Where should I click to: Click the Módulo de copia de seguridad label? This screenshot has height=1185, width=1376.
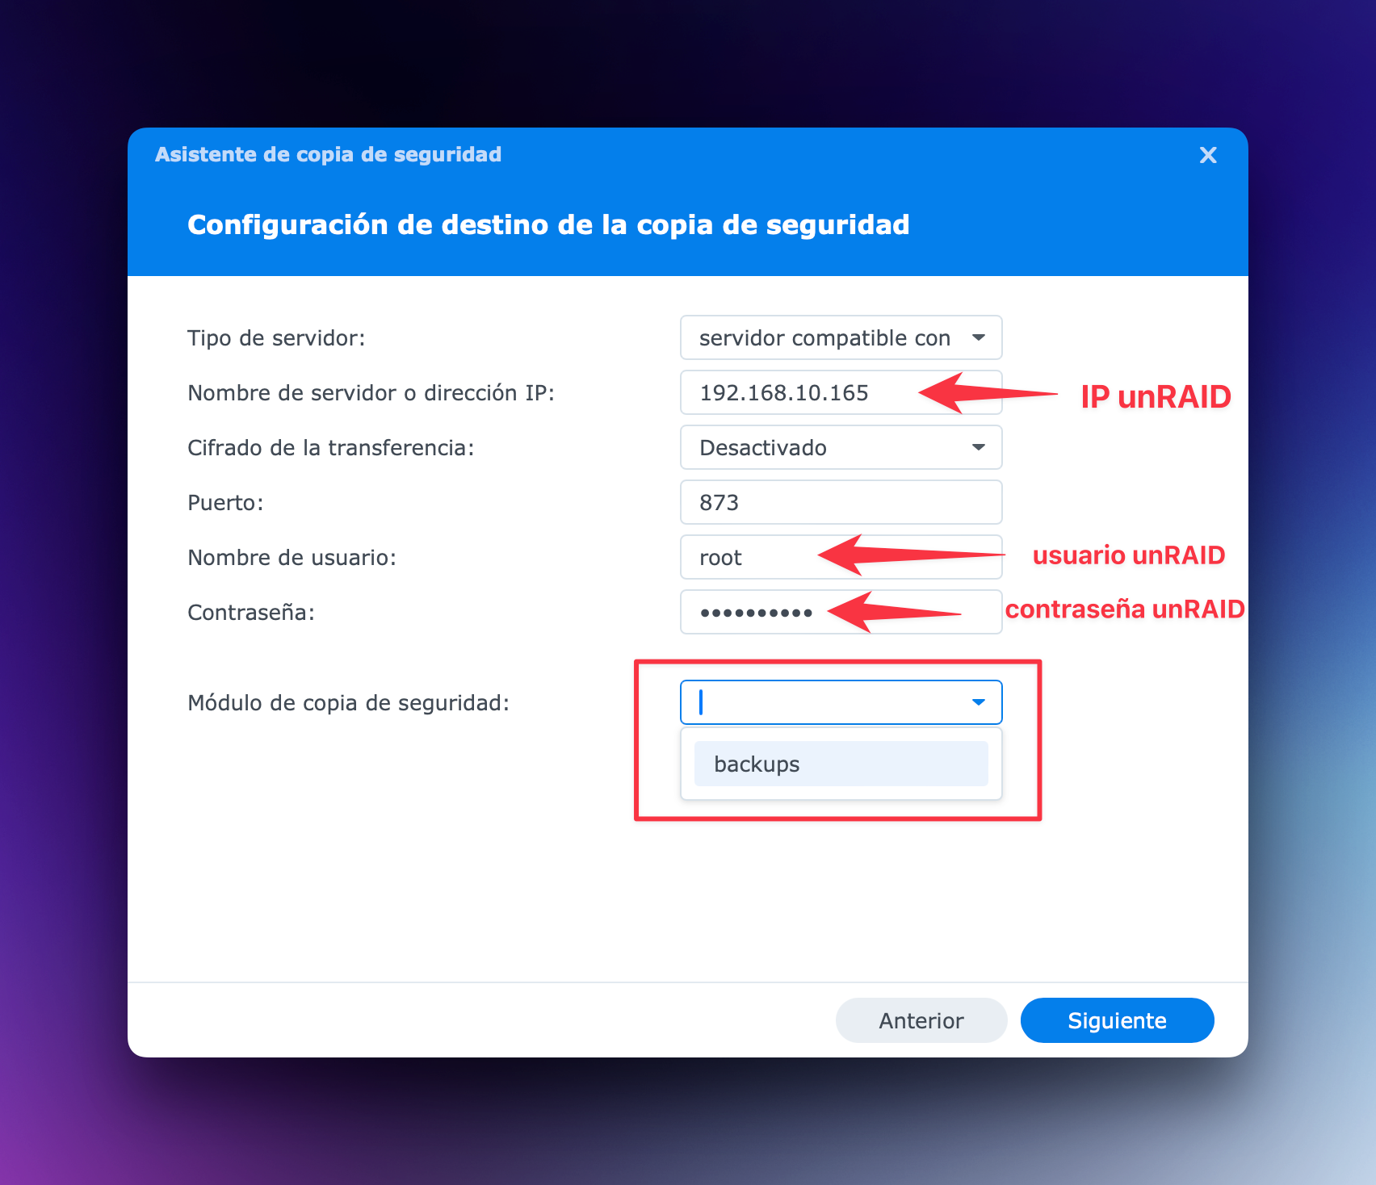click(x=349, y=703)
